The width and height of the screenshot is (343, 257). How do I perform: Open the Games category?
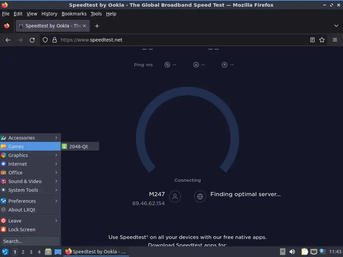[30, 147]
